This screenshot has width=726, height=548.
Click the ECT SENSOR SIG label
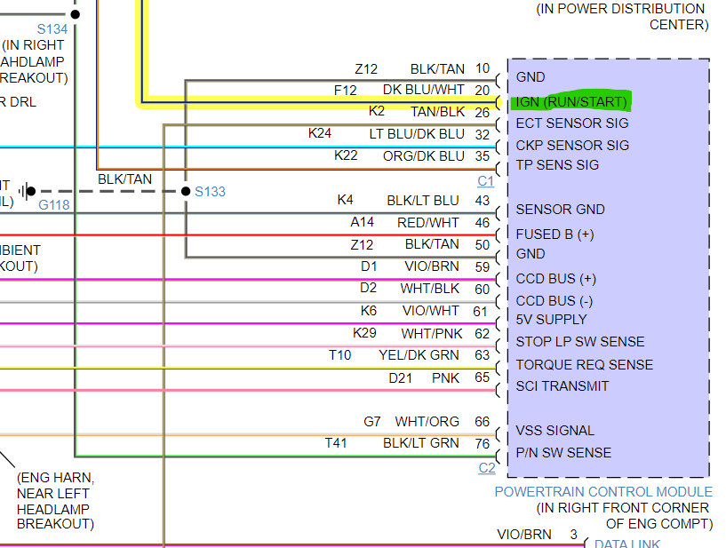572,123
